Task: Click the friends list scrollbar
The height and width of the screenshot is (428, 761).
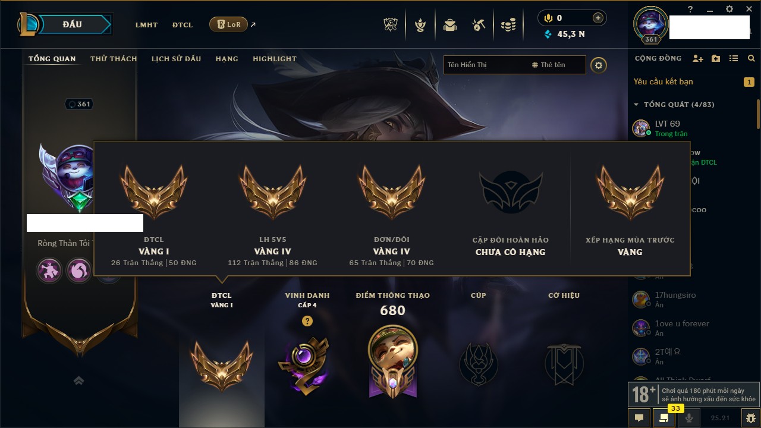Action: click(758, 113)
